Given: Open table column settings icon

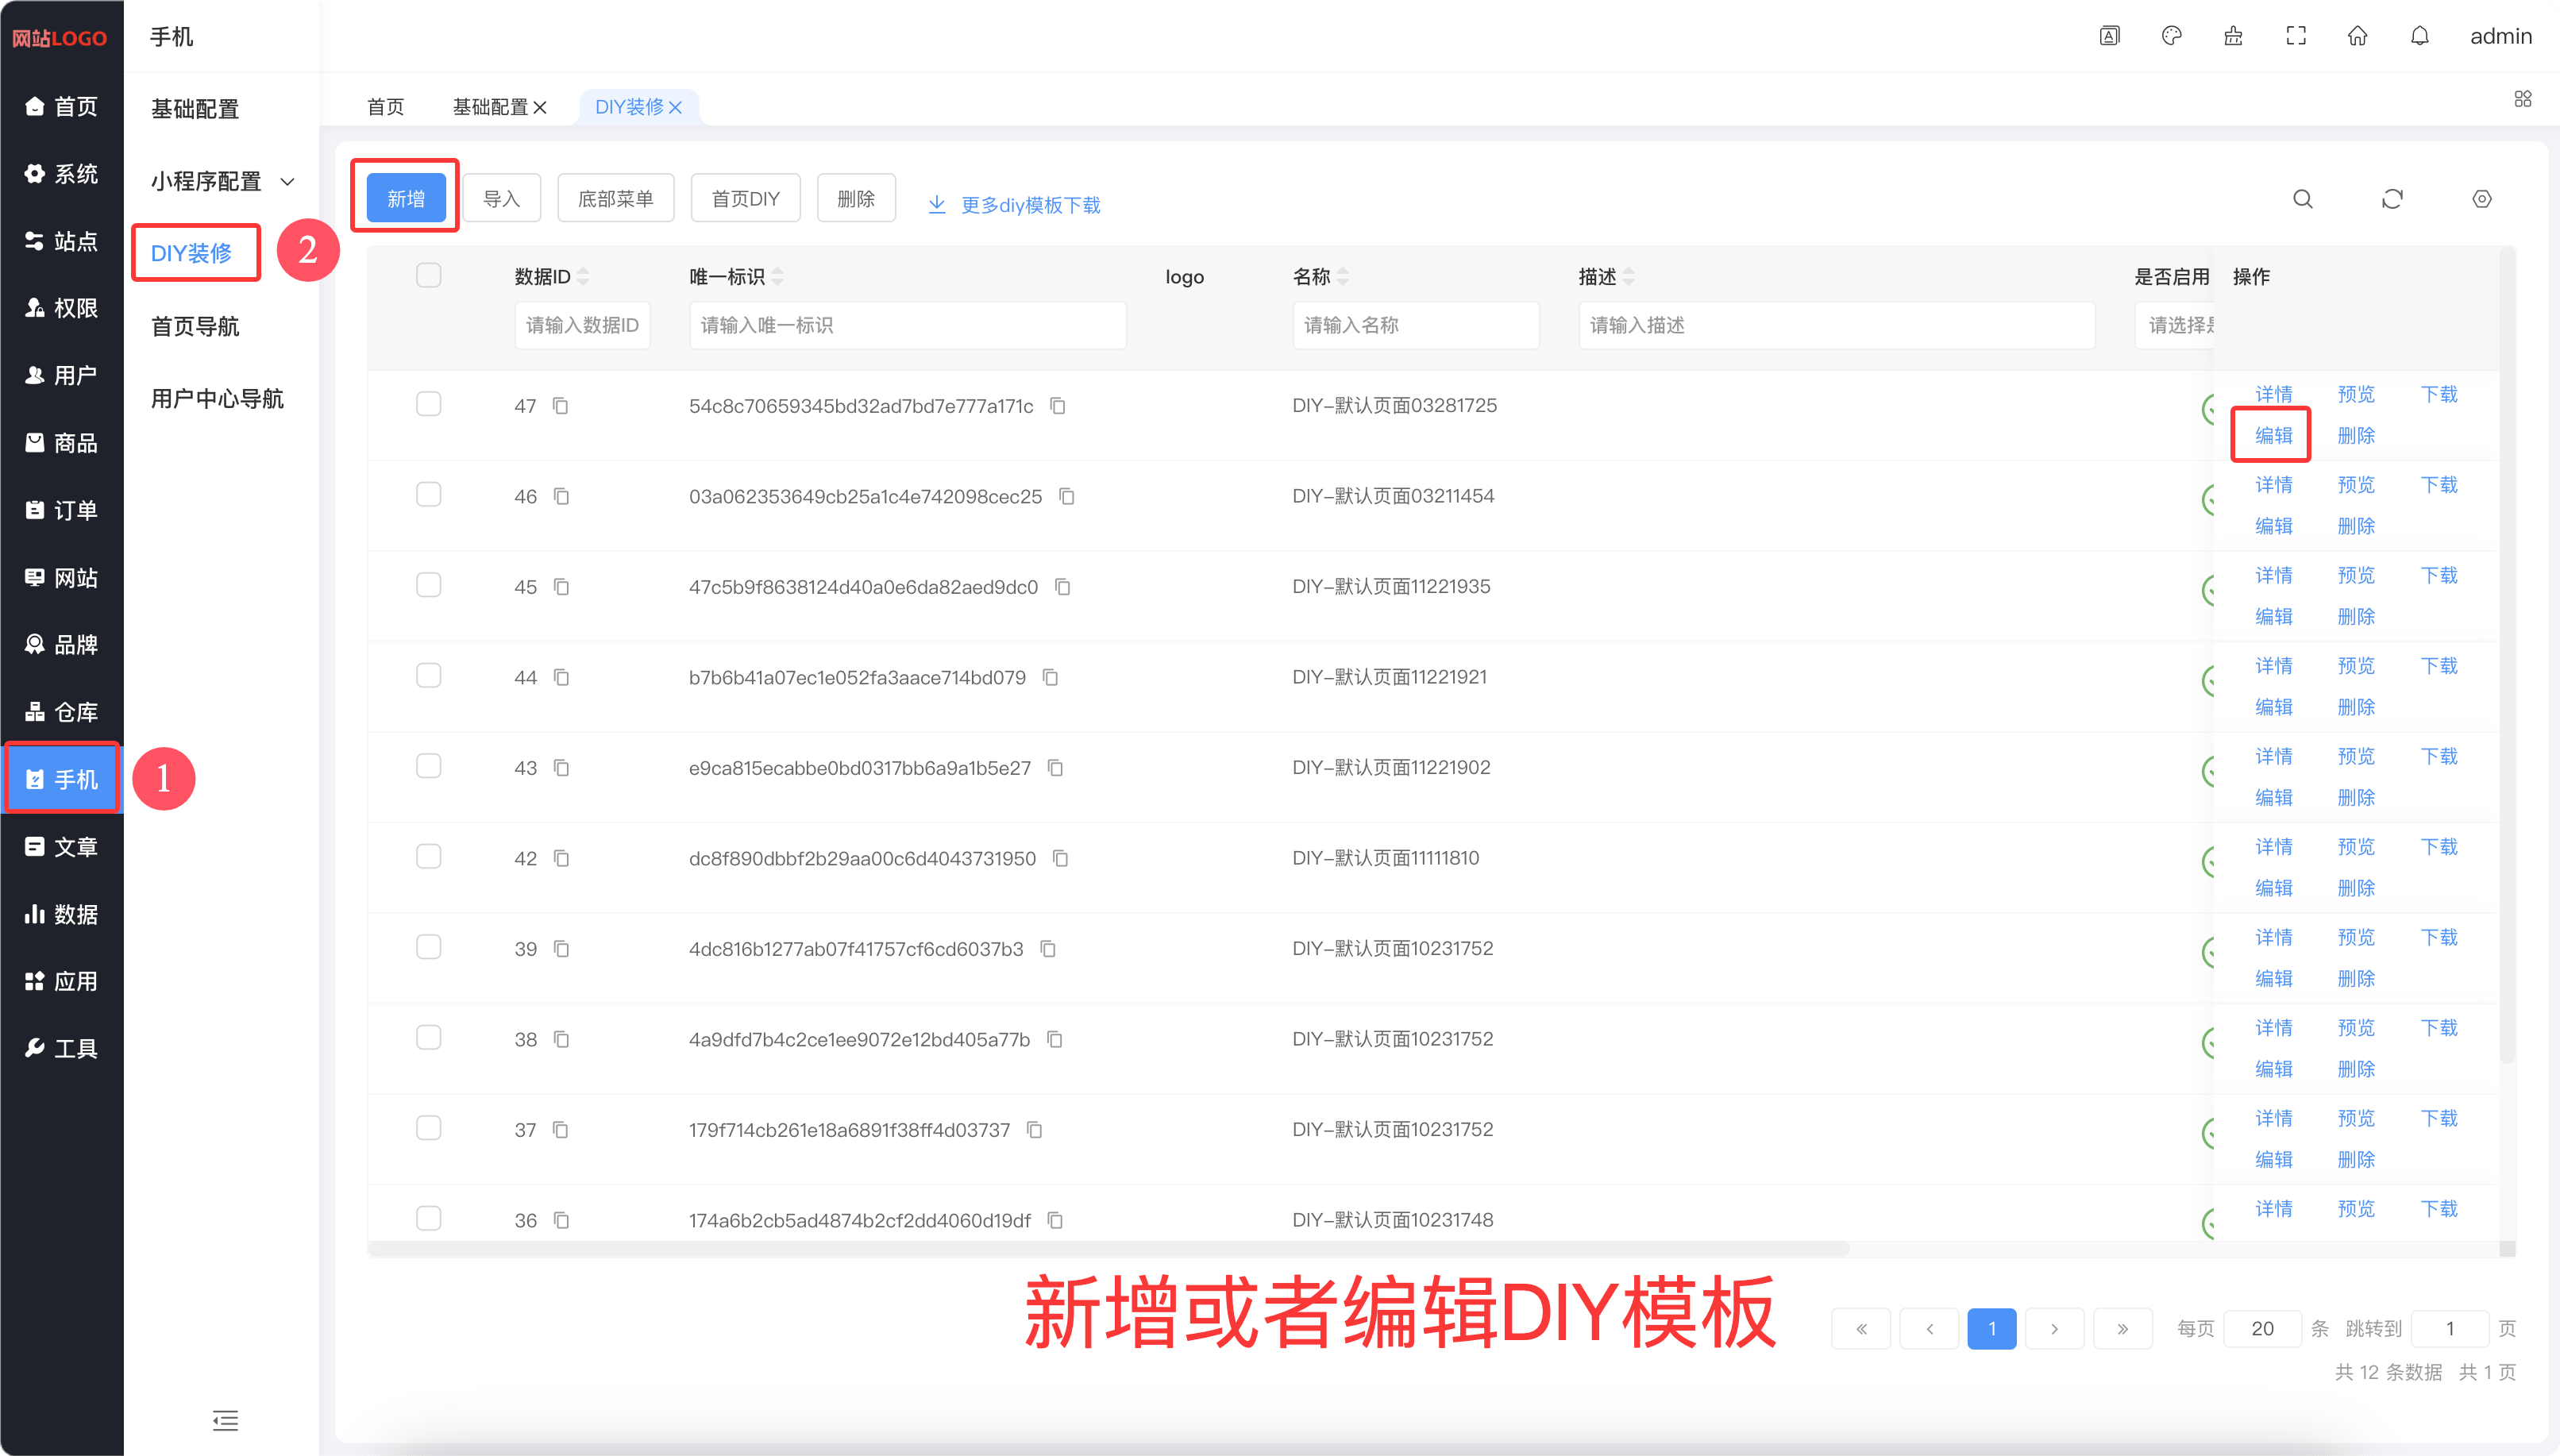Looking at the screenshot, I should [x=2481, y=199].
